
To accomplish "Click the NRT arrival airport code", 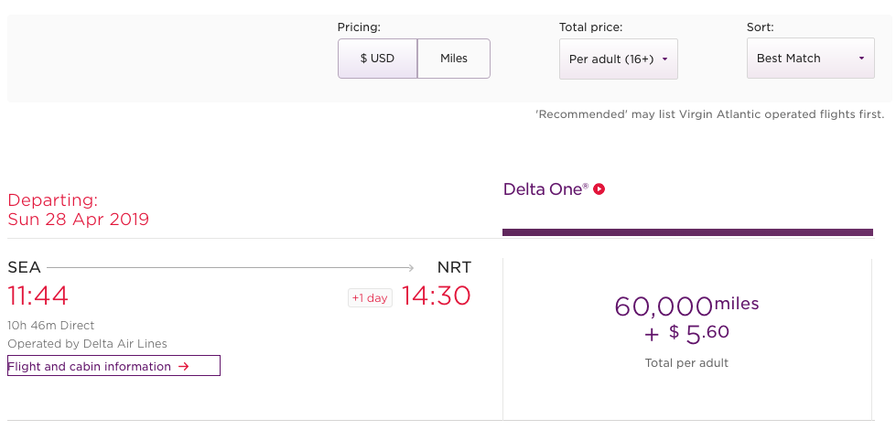I will coord(454,267).
